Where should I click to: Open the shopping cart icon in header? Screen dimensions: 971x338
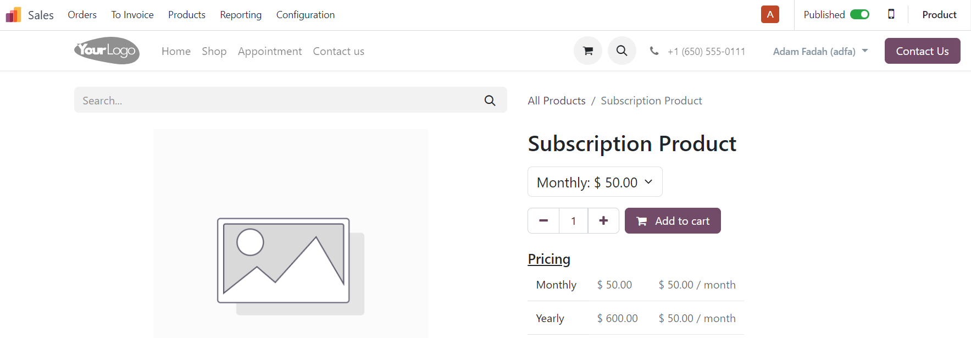588,51
